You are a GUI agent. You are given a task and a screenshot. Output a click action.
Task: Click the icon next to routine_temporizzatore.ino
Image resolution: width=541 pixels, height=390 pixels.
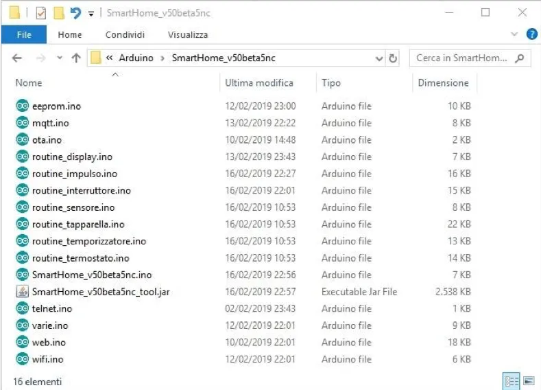[x=23, y=241]
